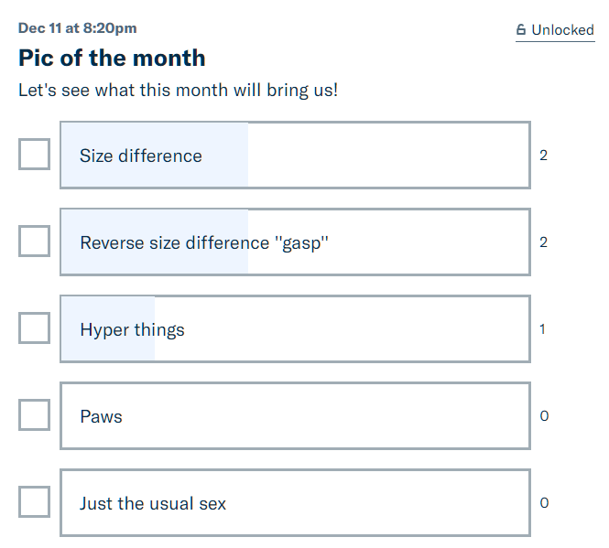Click the vote count for Size difference
609x548 pixels.
tap(543, 156)
